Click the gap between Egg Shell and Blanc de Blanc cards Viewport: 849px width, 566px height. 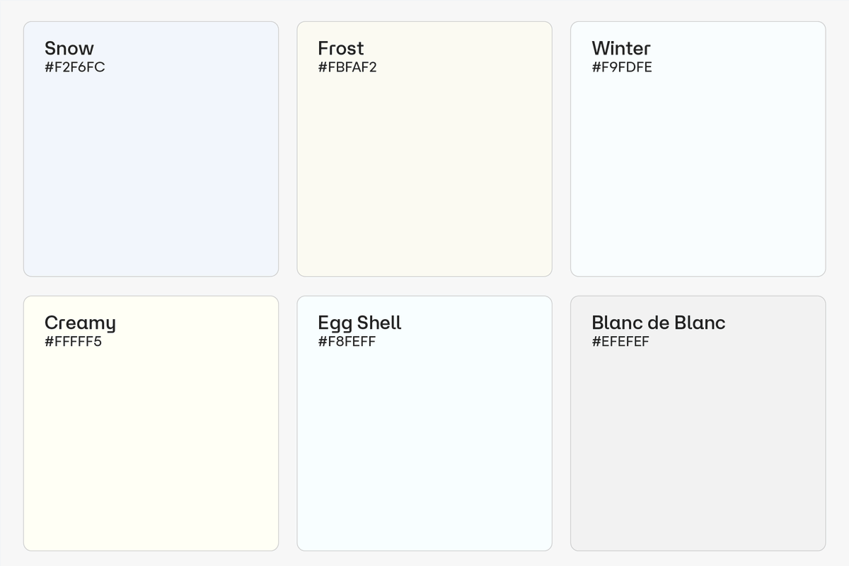coord(561,423)
